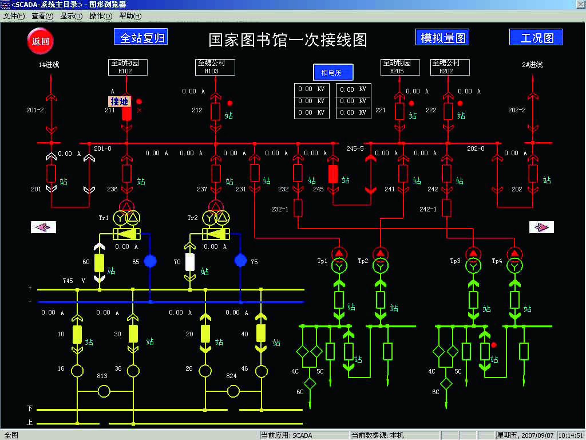
Task: Select tie switch 813 circle
Action: tap(104, 391)
